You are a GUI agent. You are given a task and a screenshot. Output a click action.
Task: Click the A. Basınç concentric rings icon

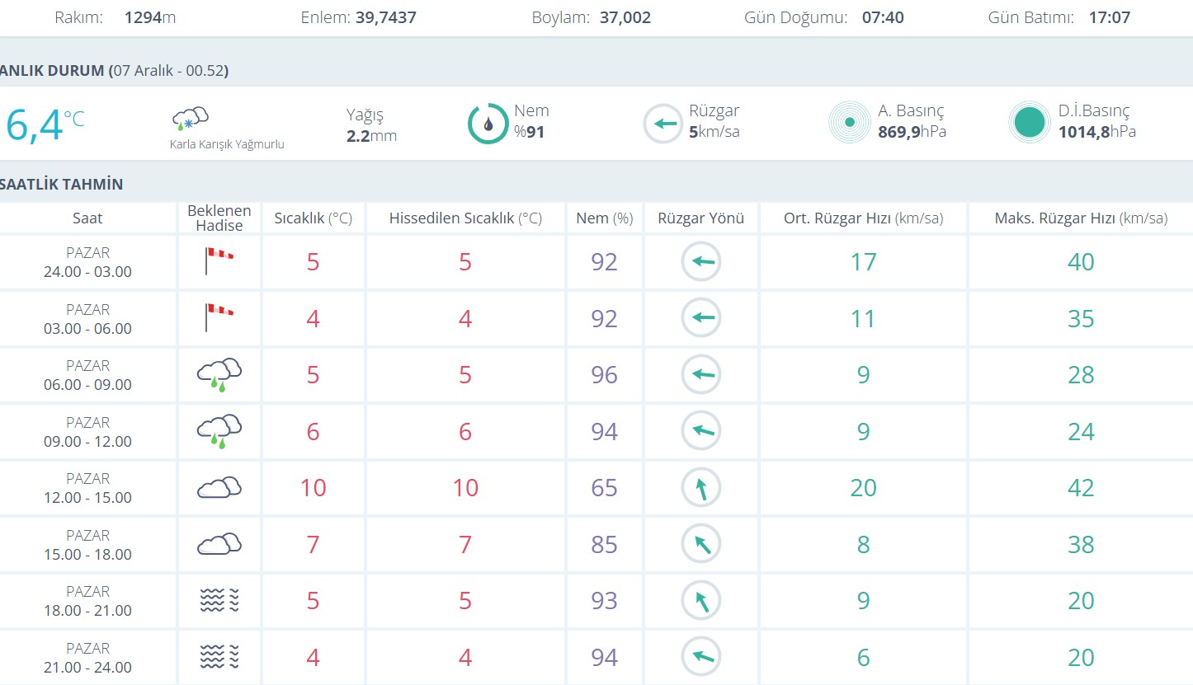point(849,123)
